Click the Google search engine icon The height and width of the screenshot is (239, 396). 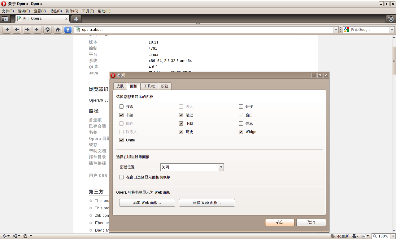pos(346,30)
